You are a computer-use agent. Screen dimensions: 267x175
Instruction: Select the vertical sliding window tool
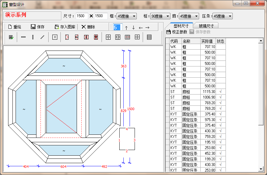[137, 37]
